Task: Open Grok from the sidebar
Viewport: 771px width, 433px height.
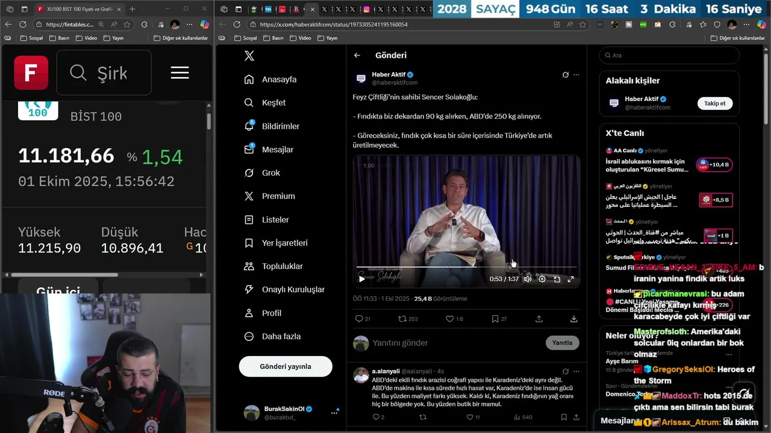Action: [262, 173]
